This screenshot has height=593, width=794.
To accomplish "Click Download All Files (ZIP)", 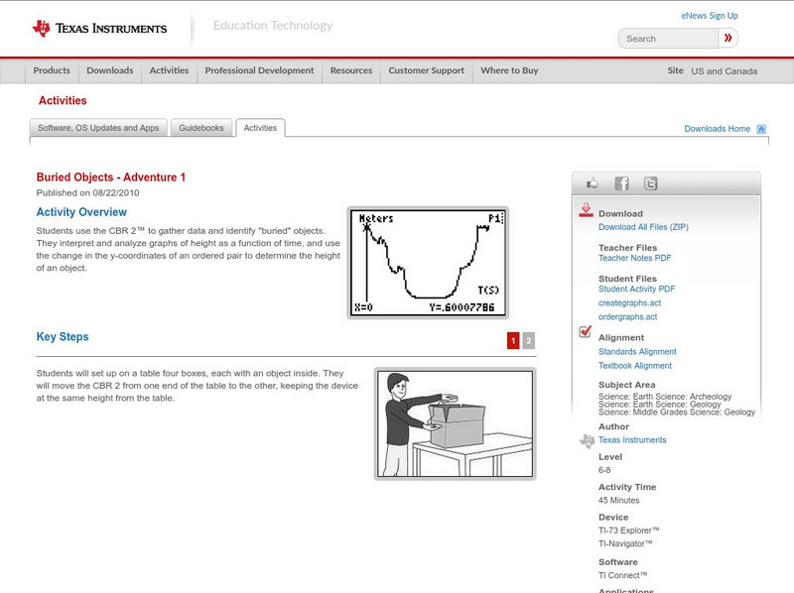I will (643, 227).
